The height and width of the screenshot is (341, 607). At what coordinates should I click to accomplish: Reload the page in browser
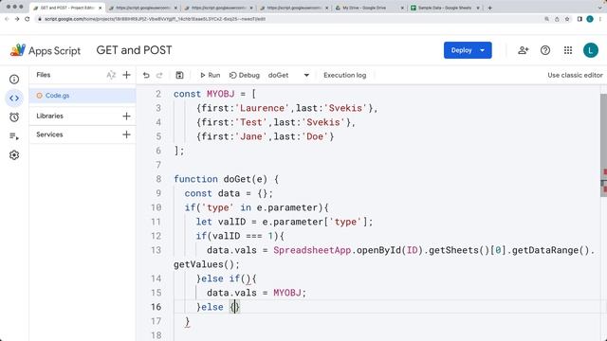point(28,19)
